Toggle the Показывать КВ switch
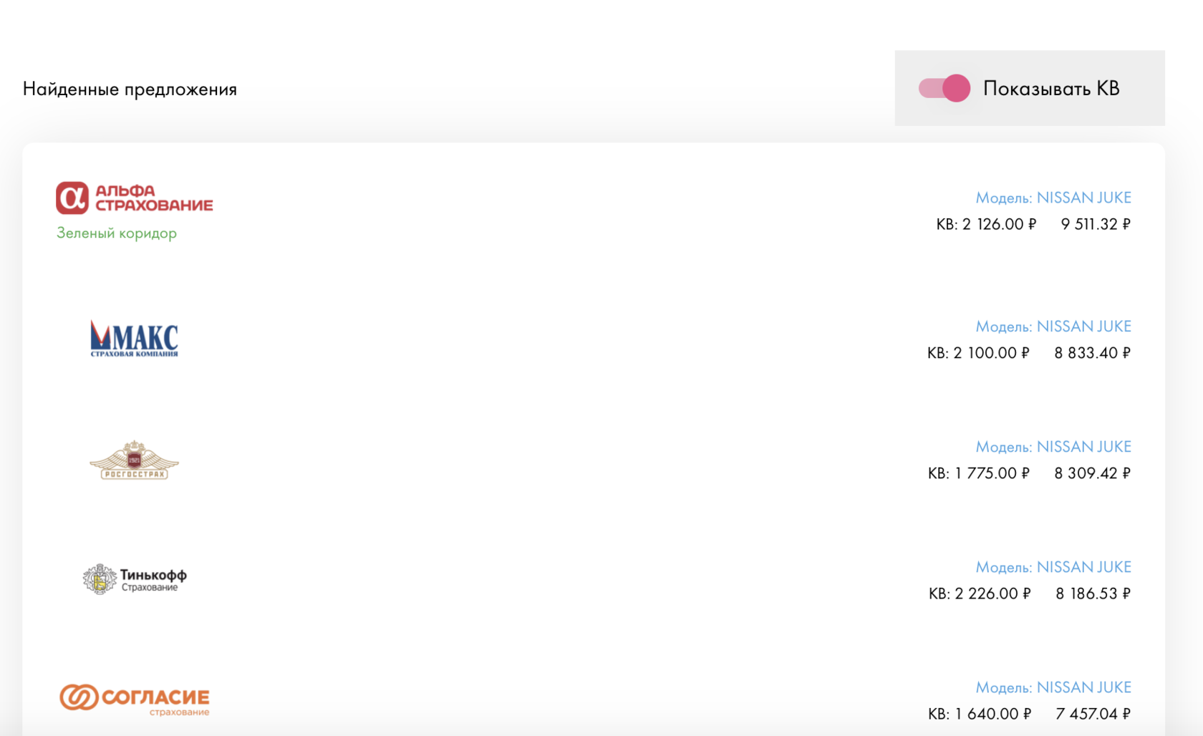 click(x=944, y=88)
